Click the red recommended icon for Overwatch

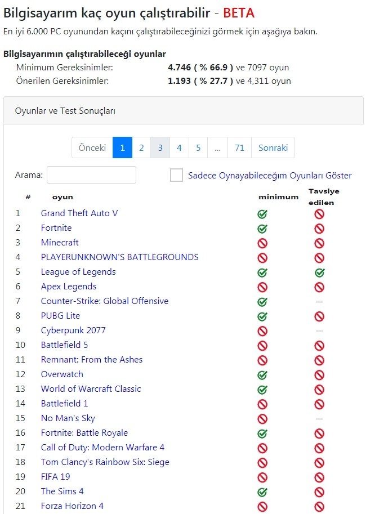tap(319, 375)
